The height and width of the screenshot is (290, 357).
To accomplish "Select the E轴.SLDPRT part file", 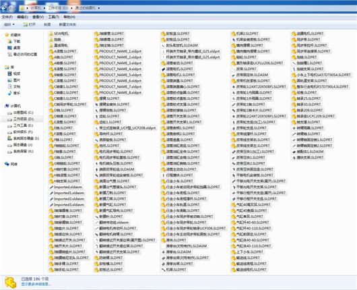I will tap(61, 128).
